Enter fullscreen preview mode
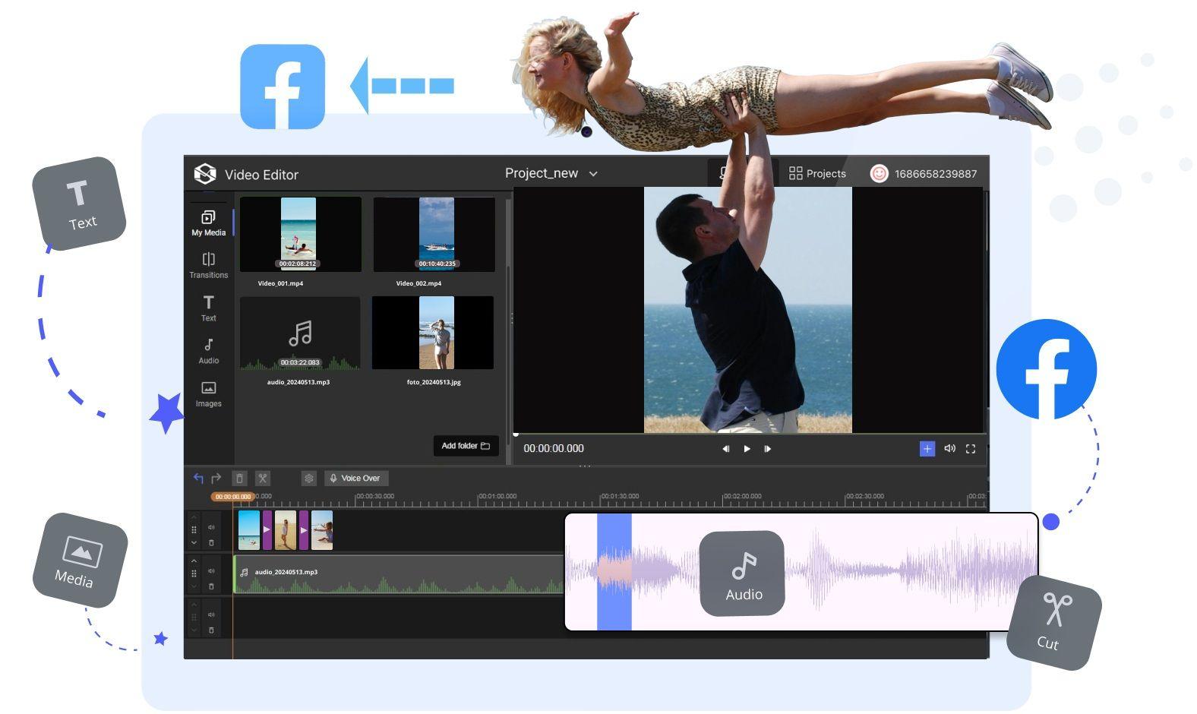The width and height of the screenshot is (1197, 714). click(x=970, y=449)
